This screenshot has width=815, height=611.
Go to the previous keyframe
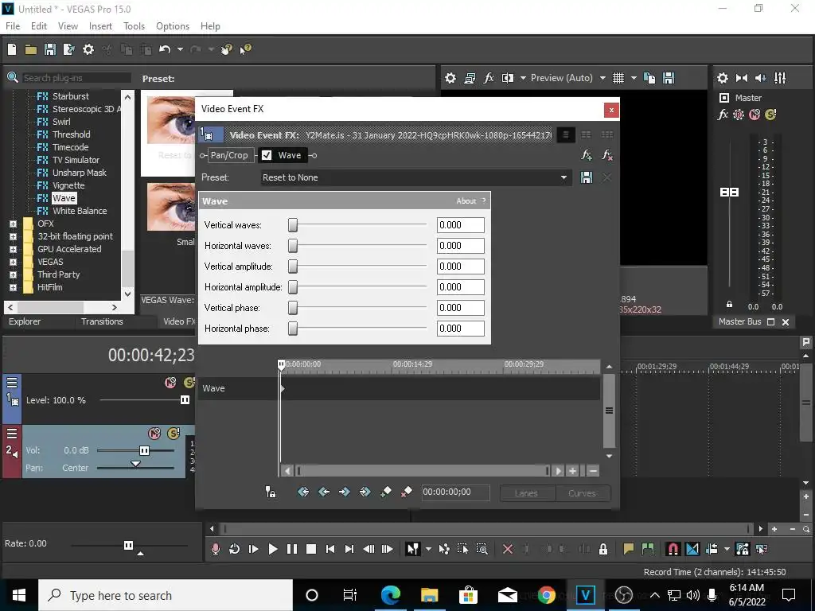(324, 492)
